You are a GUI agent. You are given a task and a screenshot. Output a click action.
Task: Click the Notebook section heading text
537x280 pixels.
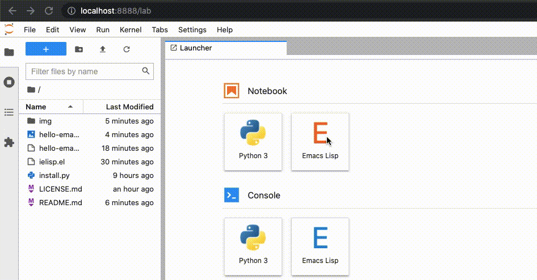pyautogui.click(x=267, y=91)
